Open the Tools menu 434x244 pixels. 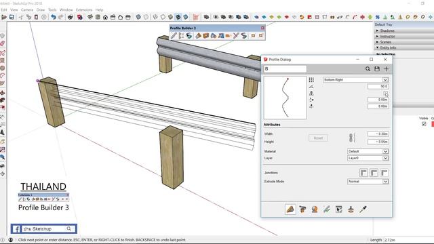[52, 10]
